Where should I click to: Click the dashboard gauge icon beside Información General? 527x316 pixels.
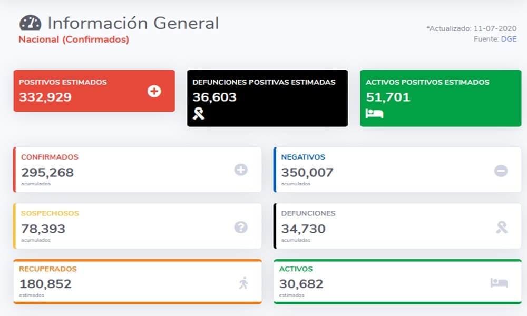(30, 24)
